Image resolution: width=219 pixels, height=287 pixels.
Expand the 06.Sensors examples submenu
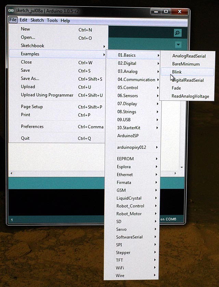(x=133, y=96)
